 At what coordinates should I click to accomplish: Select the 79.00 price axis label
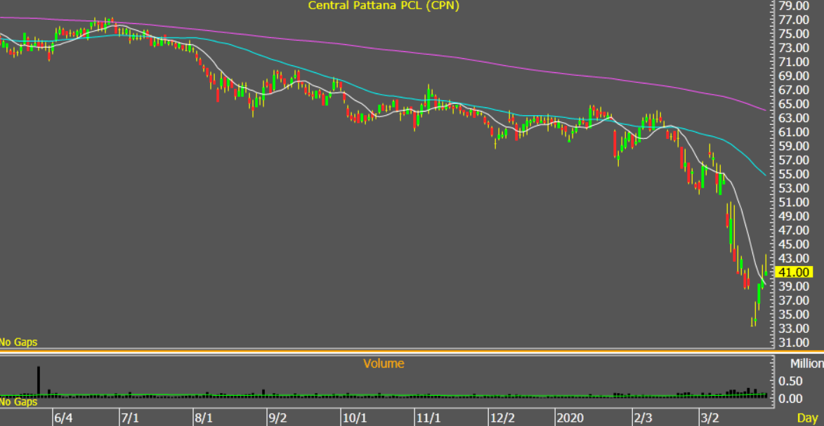coord(794,6)
